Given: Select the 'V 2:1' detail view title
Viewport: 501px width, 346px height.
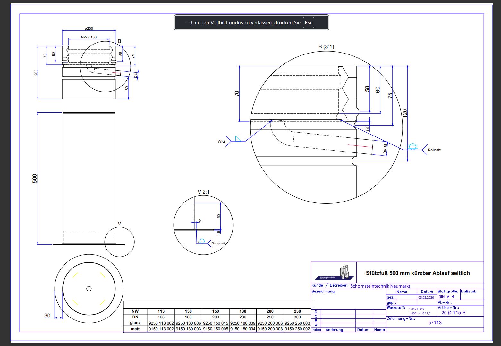Looking at the screenshot, I should tap(203, 192).
